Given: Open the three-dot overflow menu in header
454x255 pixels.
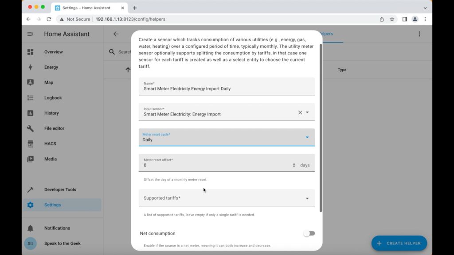Looking at the screenshot, I should (419, 34).
